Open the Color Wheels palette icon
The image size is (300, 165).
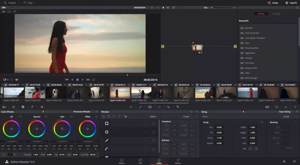[x=23, y=107]
